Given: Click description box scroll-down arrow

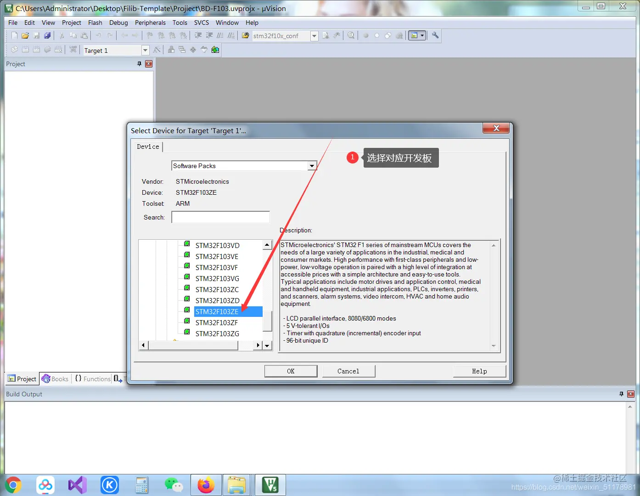Looking at the screenshot, I should [494, 346].
